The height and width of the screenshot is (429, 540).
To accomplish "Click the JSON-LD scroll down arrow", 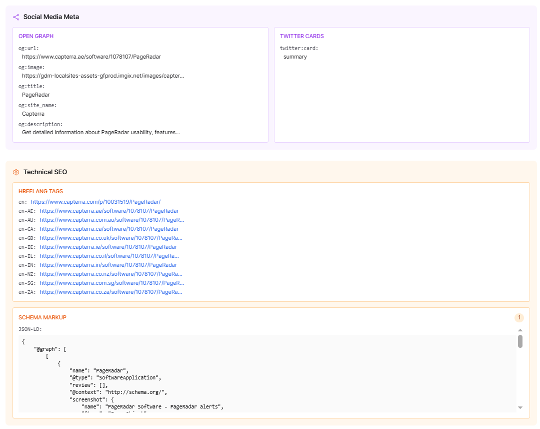I will coord(520,407).
